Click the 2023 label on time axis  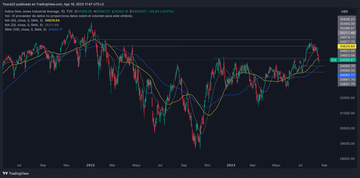point(231,165)
